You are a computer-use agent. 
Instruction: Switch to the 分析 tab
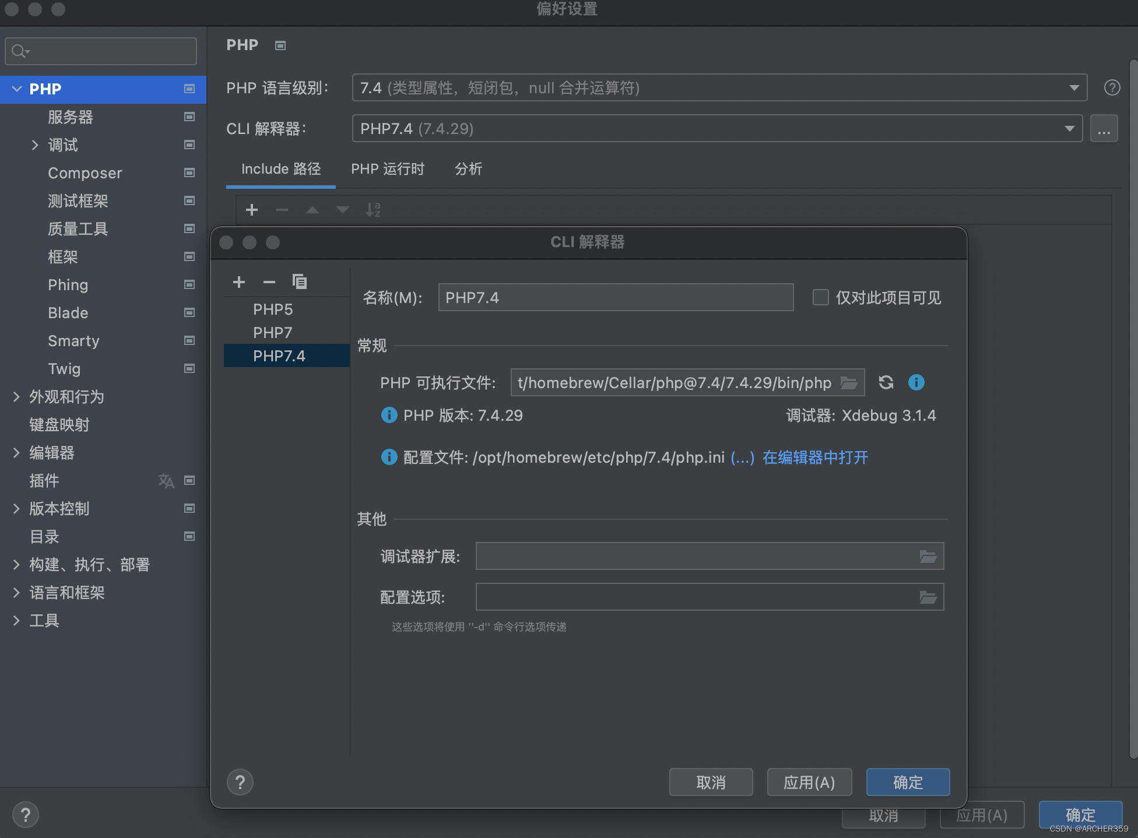(468, 169)
